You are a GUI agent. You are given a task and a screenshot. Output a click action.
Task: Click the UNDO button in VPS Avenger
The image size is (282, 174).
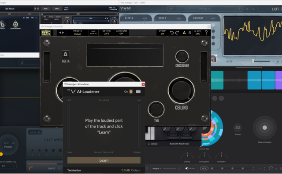coord(57,9)
